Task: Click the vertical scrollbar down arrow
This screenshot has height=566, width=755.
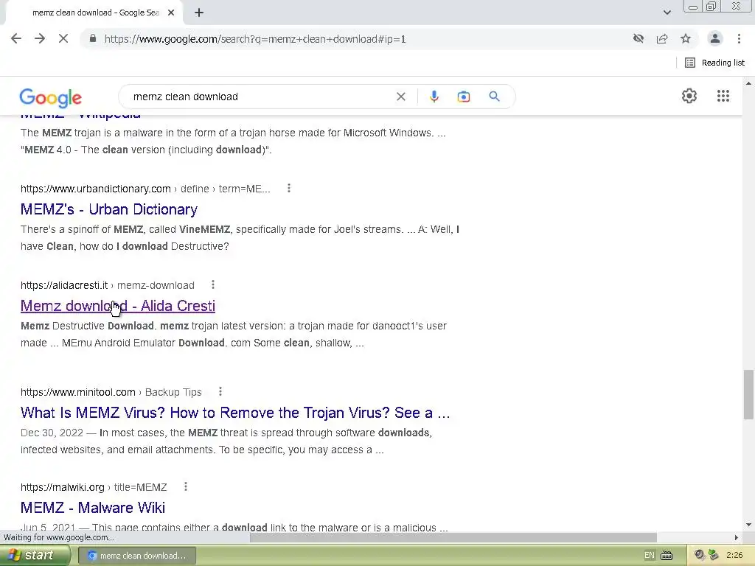Action: pyautogui.click(x=748, y=525)
